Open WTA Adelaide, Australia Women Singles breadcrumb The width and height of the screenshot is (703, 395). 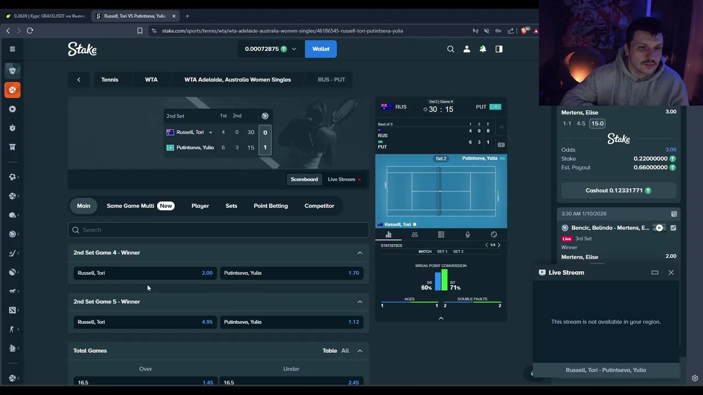pos(238,80)
